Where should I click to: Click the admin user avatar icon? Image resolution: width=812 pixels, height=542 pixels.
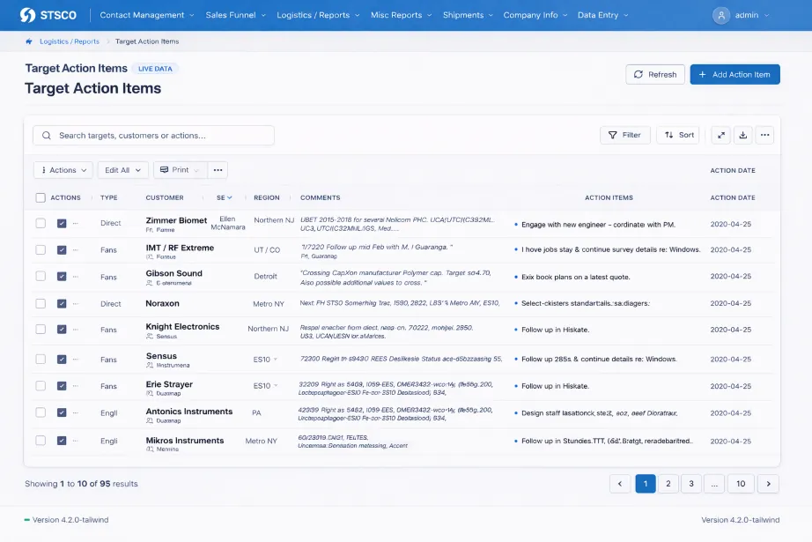click(x=721, y=15)
